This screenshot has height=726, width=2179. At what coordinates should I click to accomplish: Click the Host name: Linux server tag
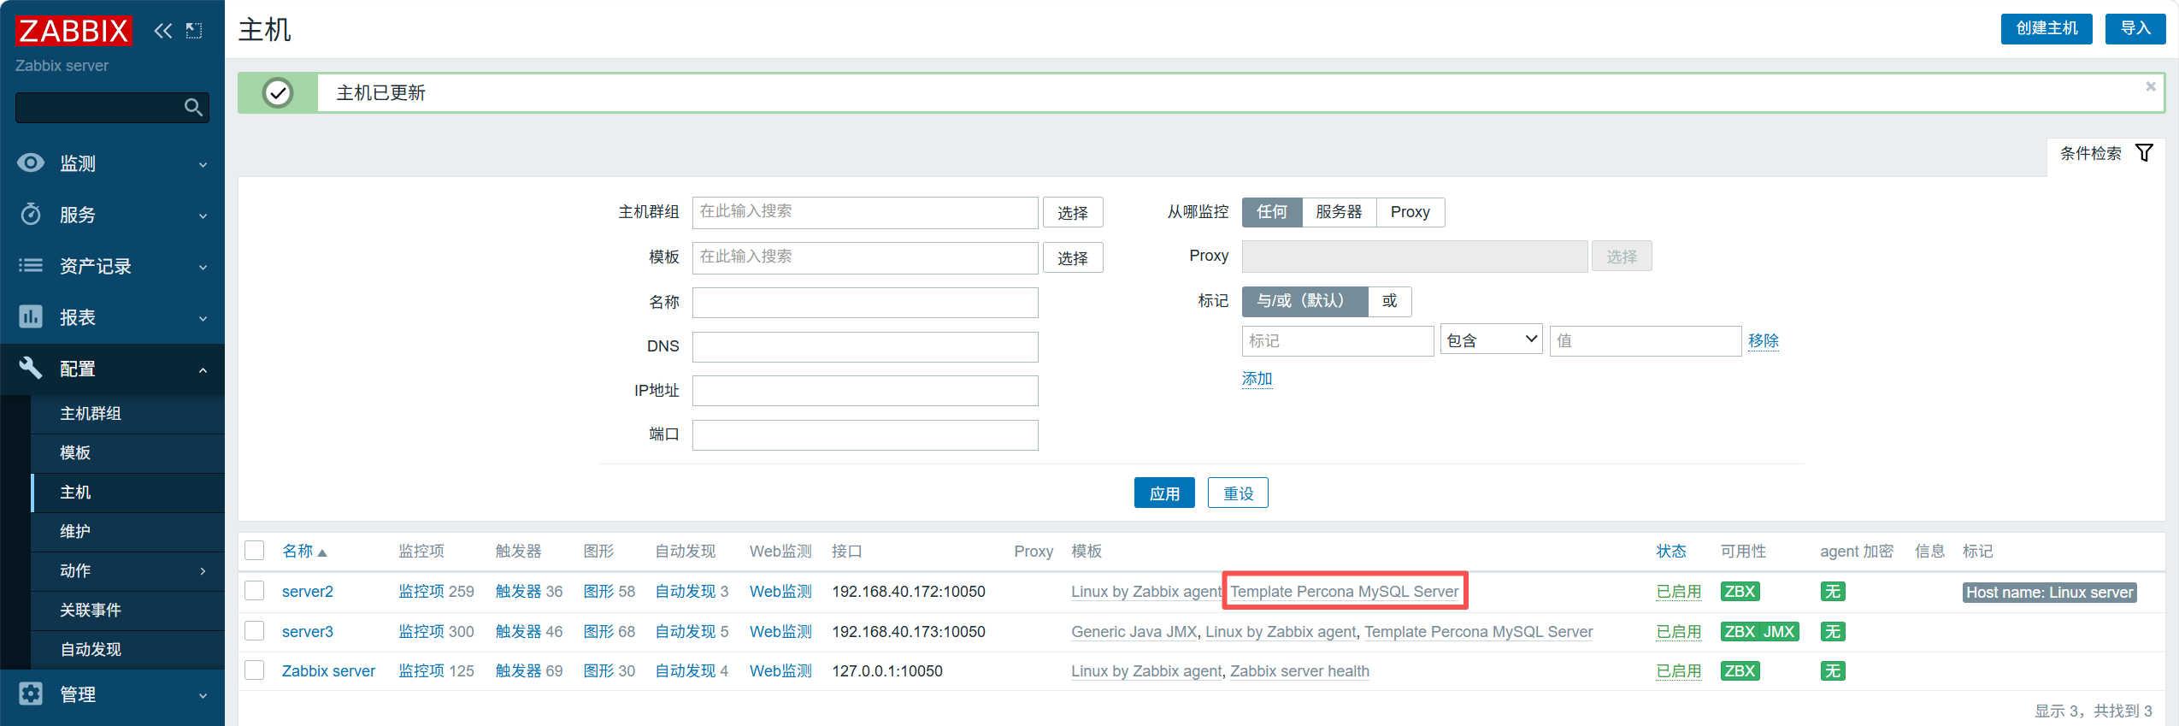click(x=2049, y=593)
